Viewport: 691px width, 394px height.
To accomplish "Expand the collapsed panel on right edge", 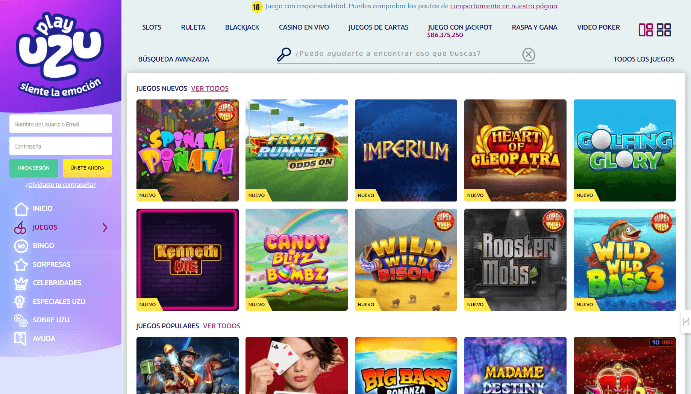I will pyautogui.click(x=686, y=322).
